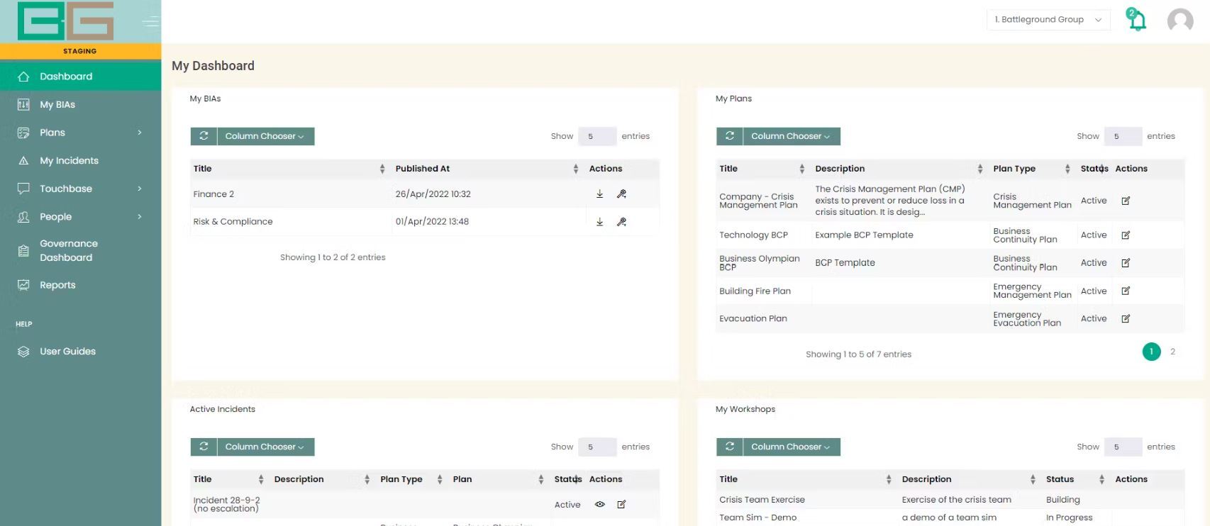
Task: View Incident 28-9-2 via eye icon
Action: click(599, 505)
